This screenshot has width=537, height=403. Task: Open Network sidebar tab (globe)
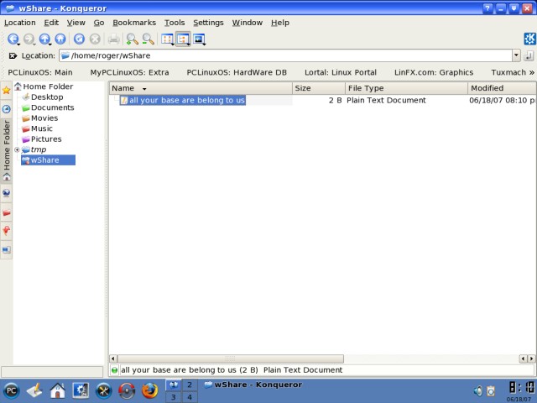(6, 193)
